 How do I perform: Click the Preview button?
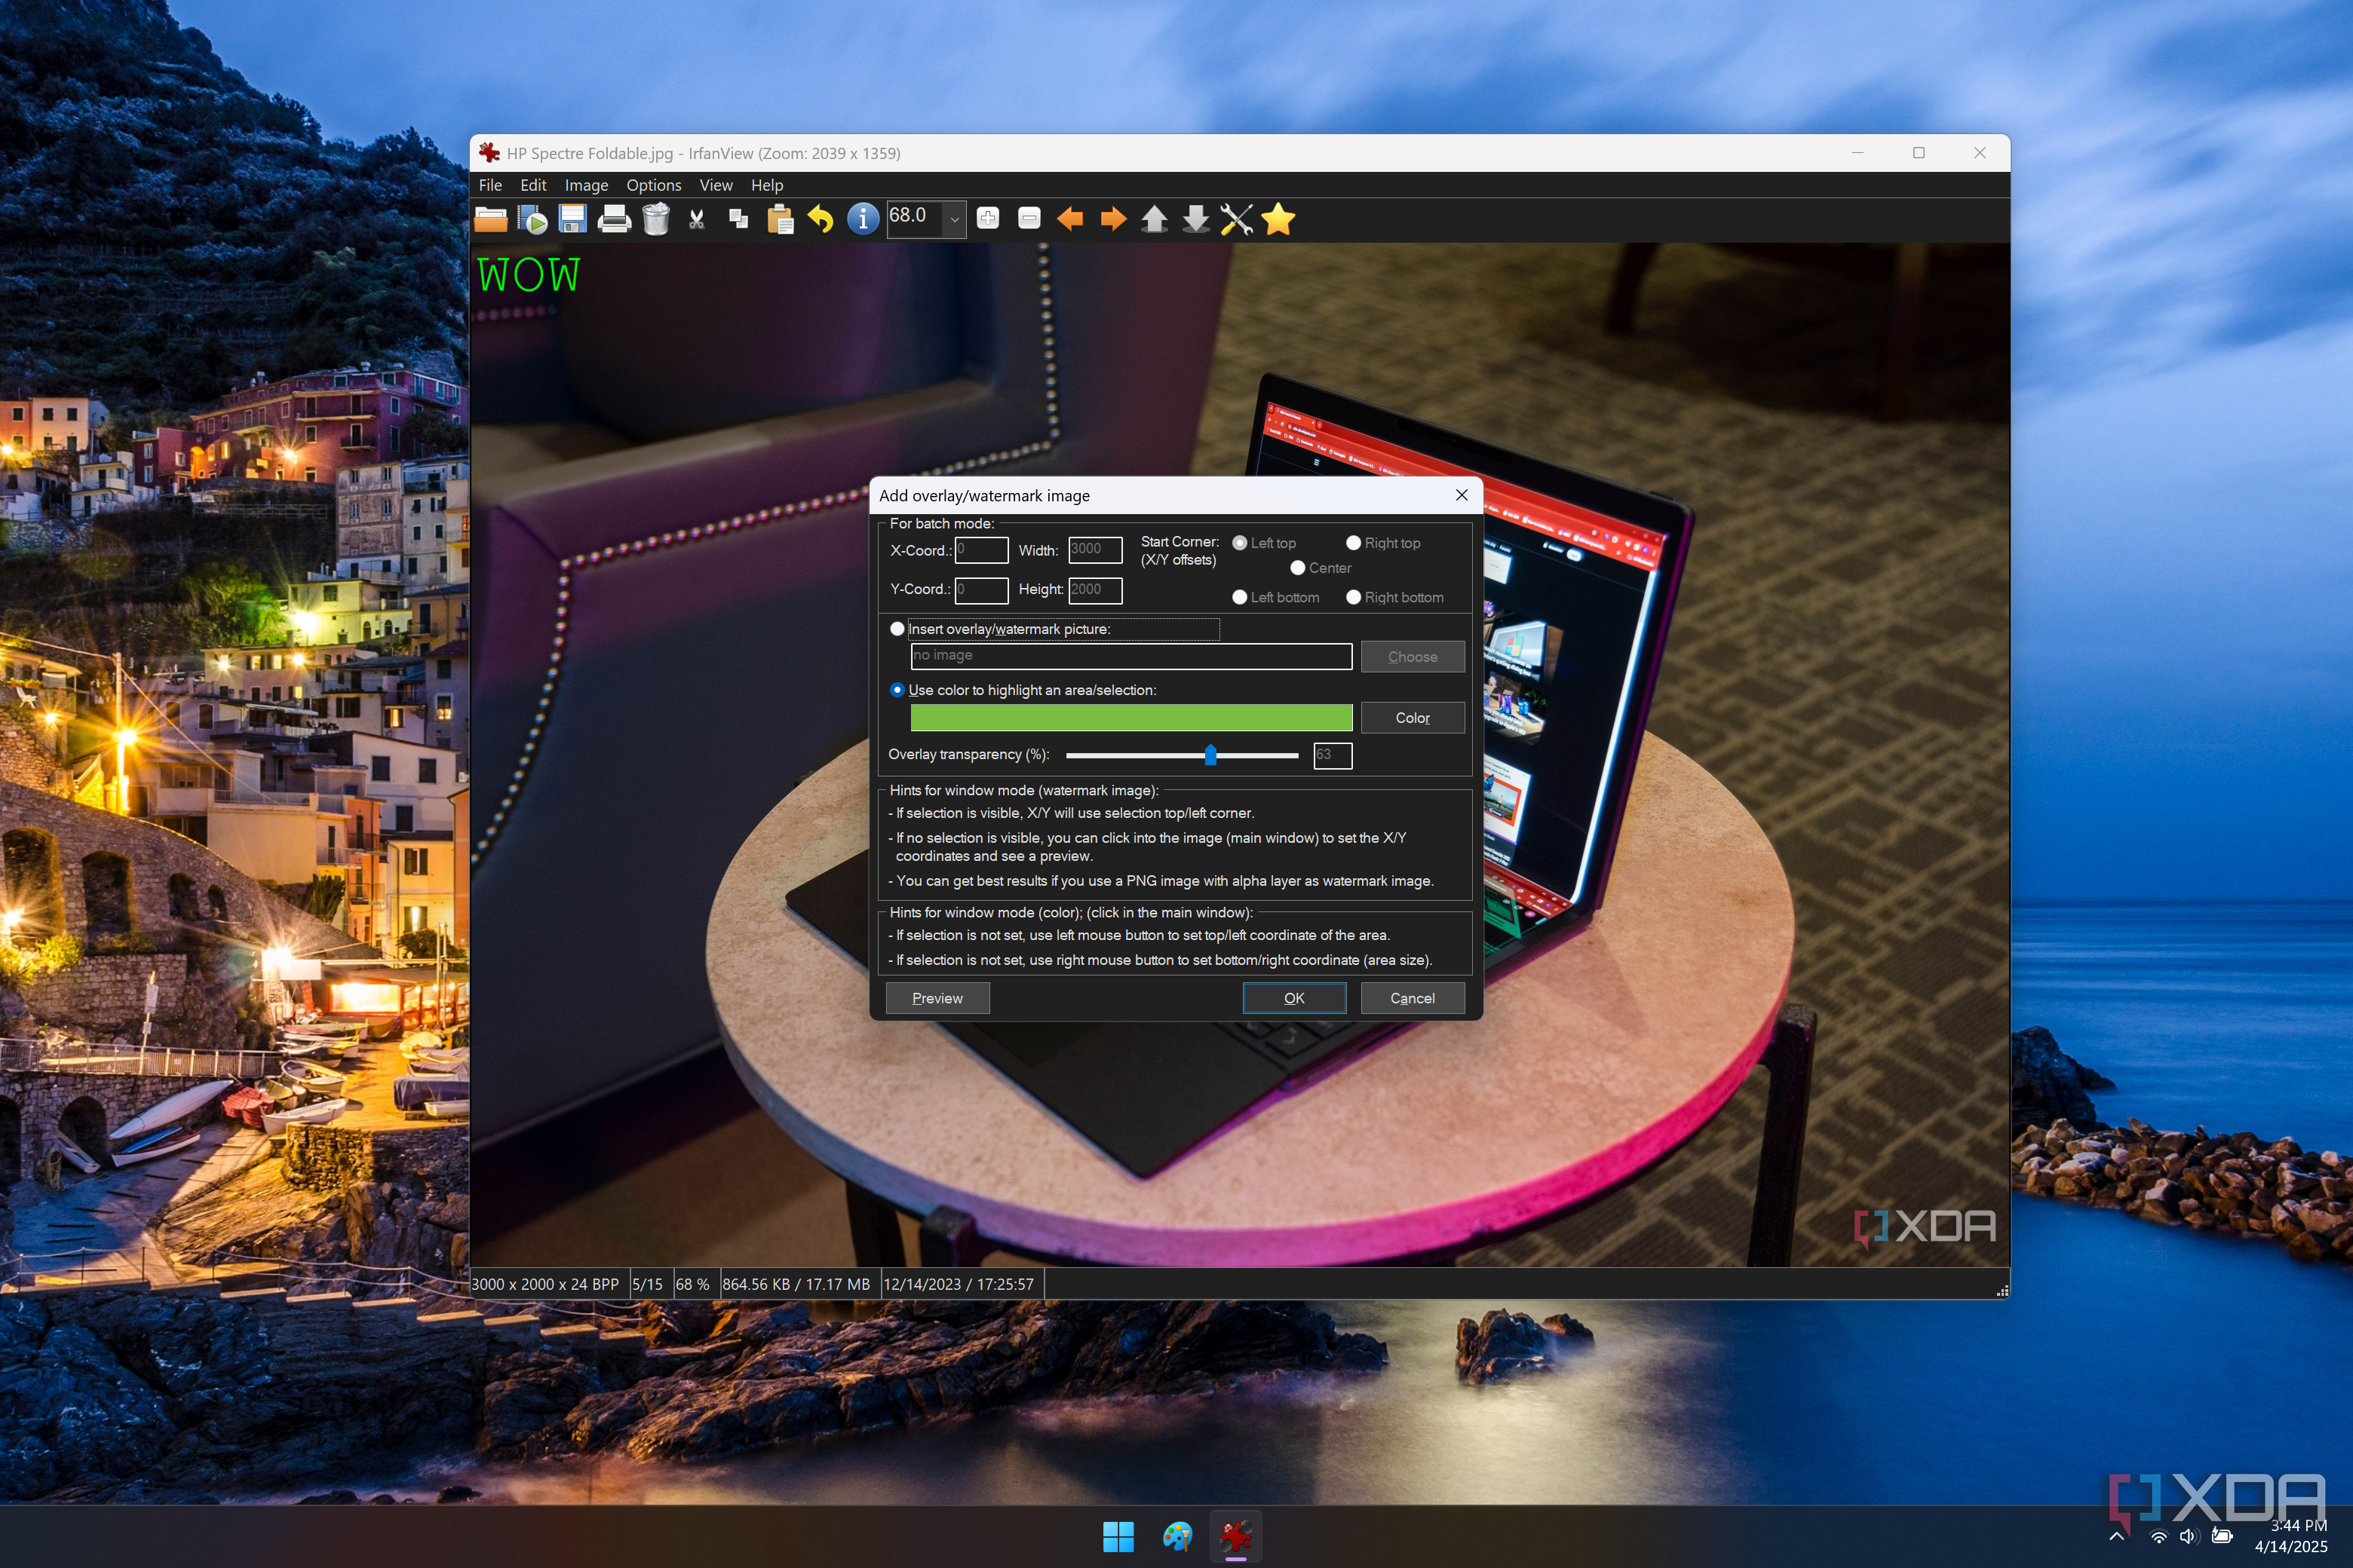937,998
